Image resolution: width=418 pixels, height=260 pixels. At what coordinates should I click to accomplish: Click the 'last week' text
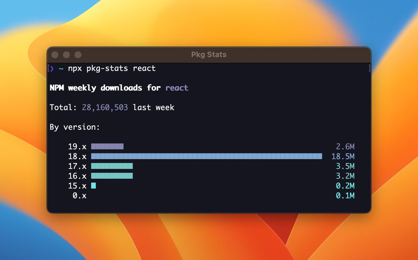(x=153, y=108)
